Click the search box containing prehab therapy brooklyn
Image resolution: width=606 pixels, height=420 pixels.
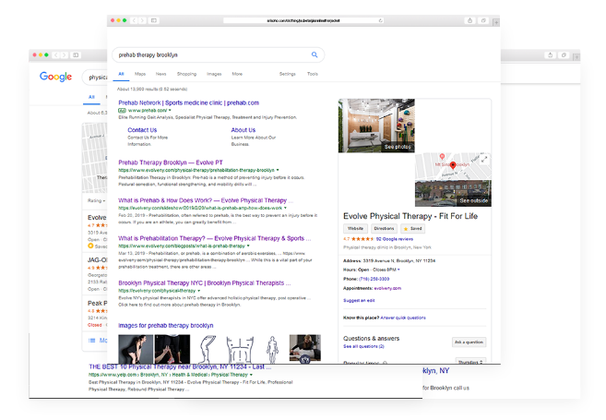click(219, 54)
